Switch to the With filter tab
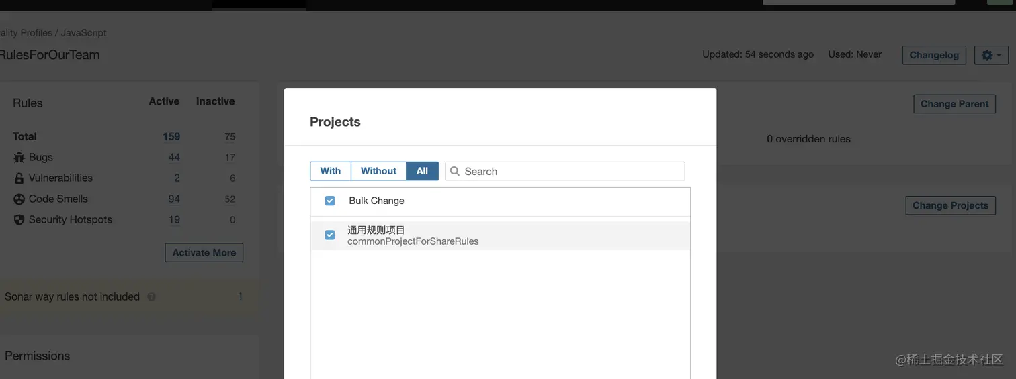 [x=331, y=171]
